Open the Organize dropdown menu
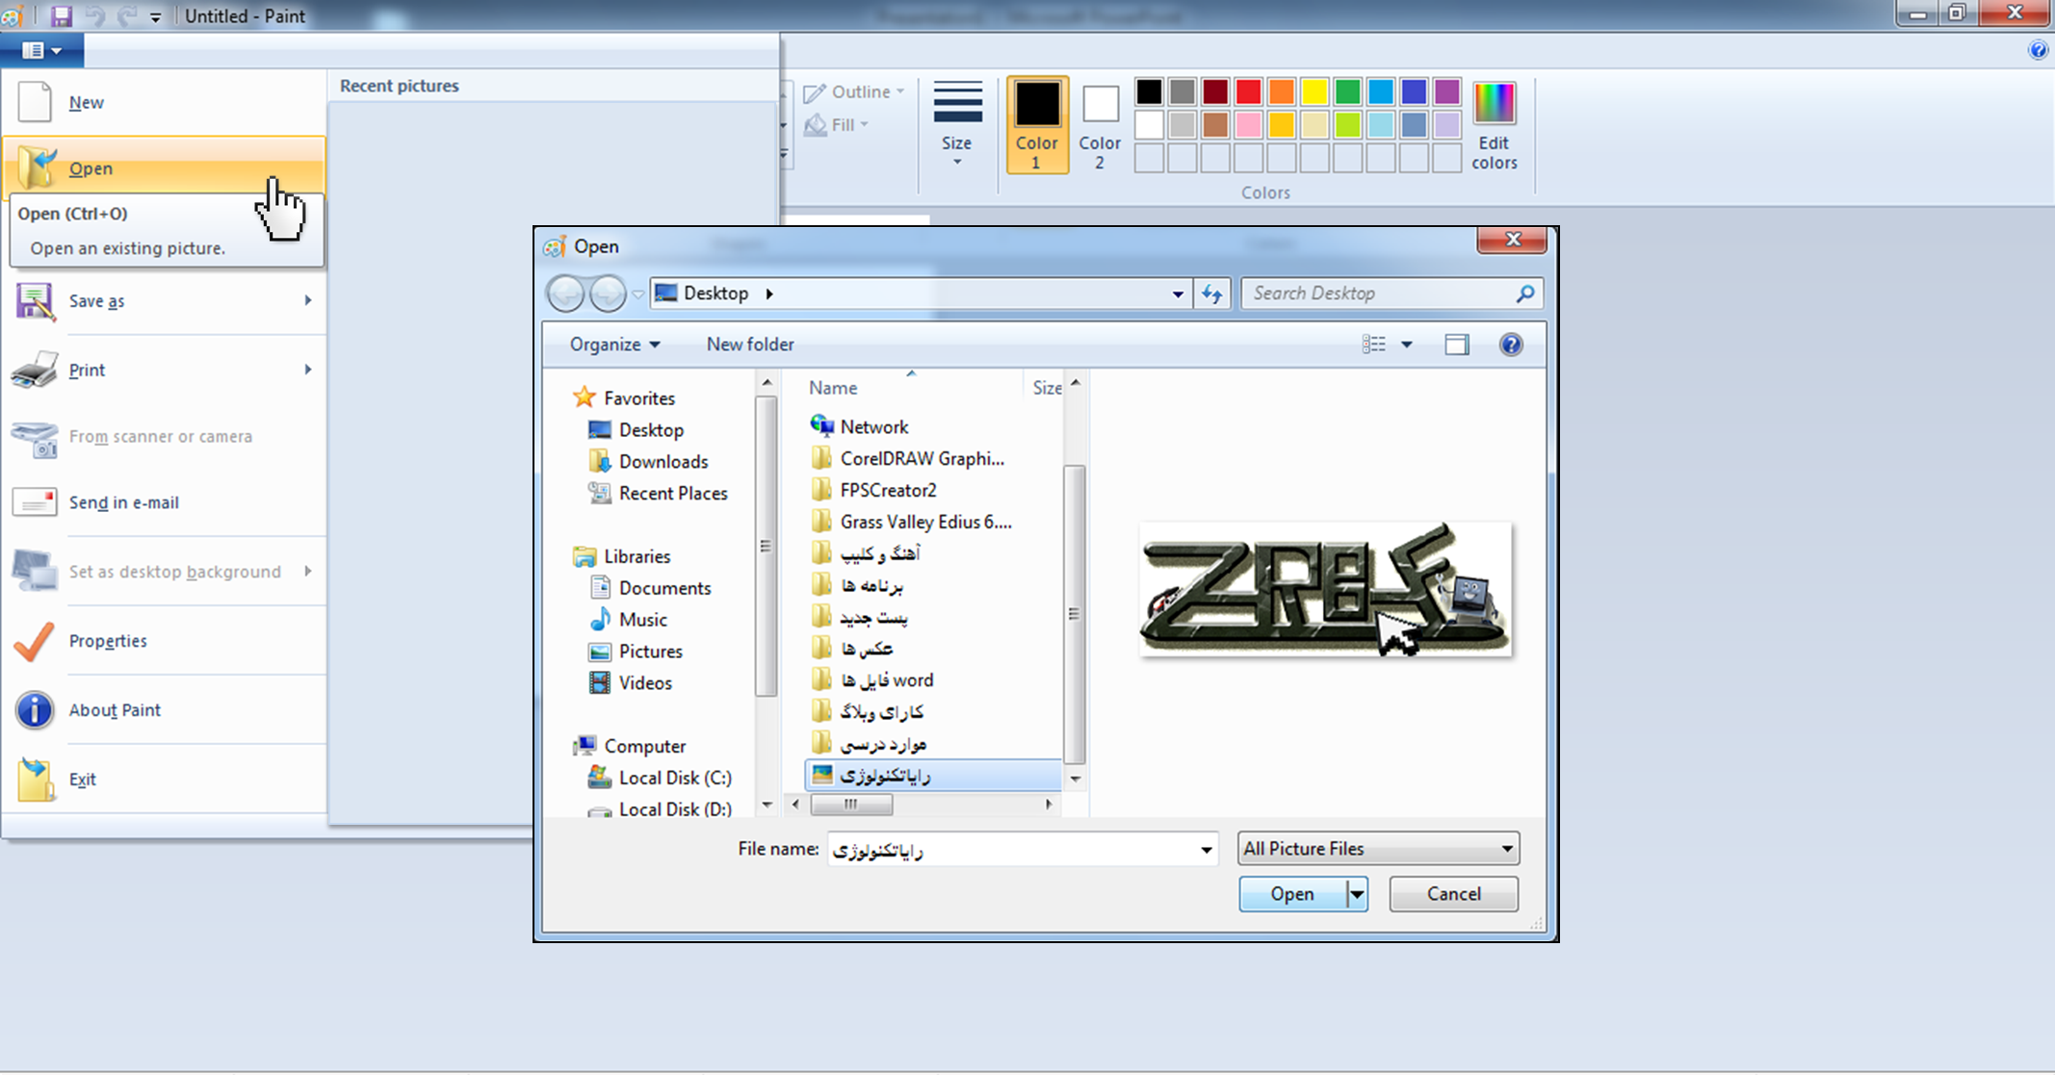Image resolution: width=2055 pixels, height=1075 pixels. point(614,345)
